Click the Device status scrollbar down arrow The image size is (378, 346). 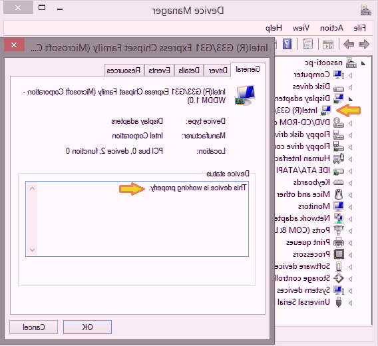[33, 250]
